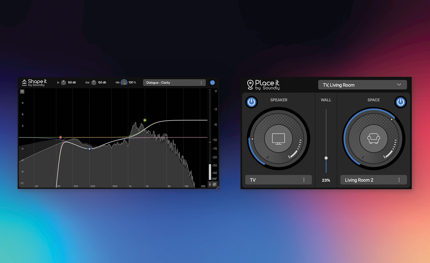Toggle the Place it SPACE power button
The image size is (430, 263).
coord(401,102)
